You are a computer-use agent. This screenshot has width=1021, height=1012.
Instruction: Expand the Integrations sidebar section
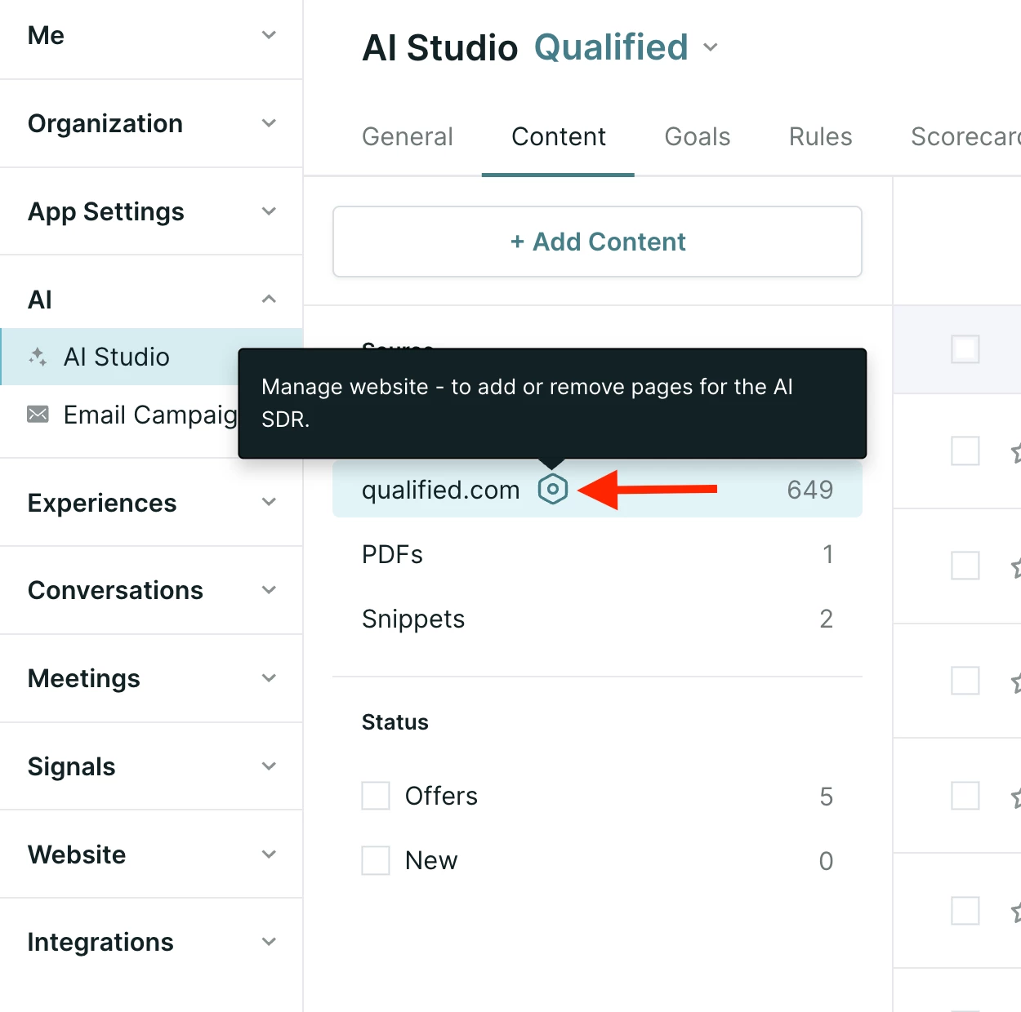click(151, 942)
